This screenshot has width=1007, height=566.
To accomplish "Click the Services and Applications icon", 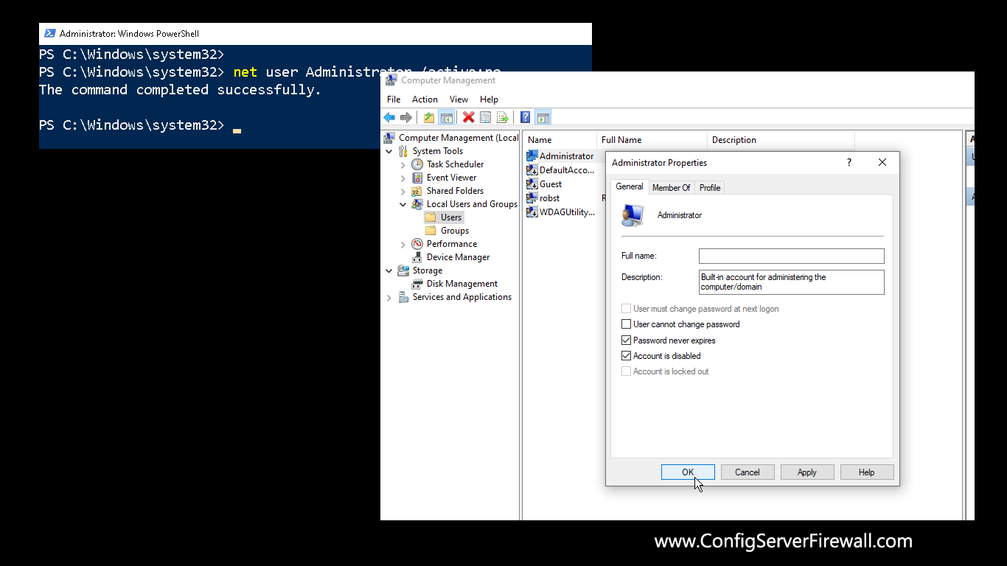I will coord(403,297).
